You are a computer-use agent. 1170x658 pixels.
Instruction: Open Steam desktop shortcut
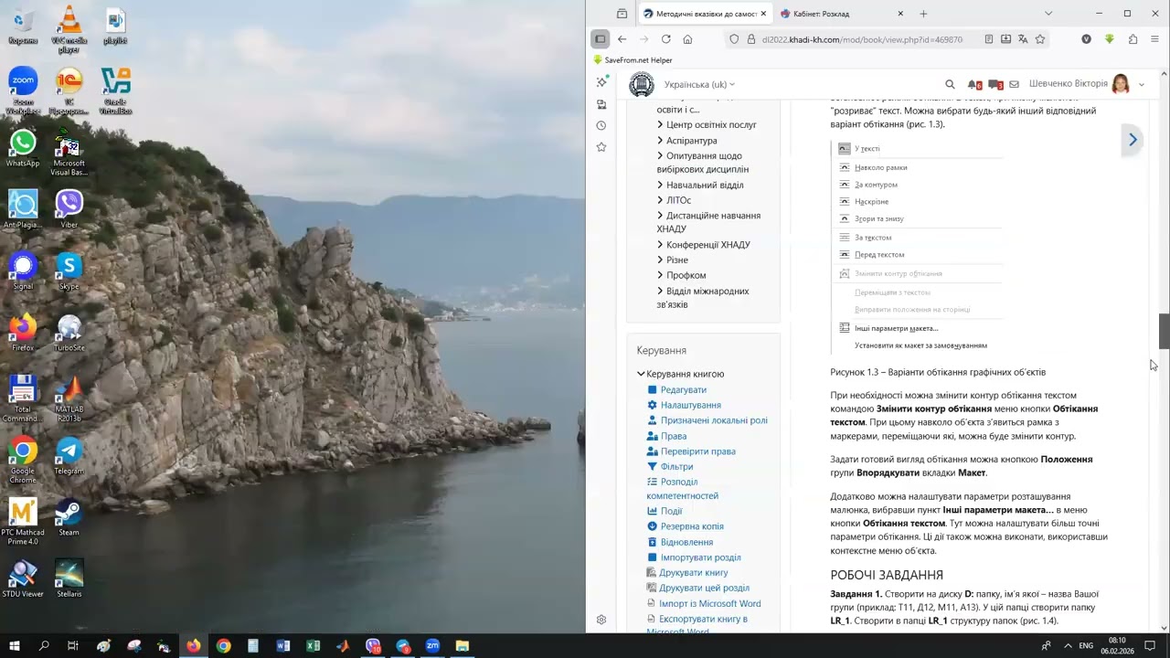click(x=69, y=516)
